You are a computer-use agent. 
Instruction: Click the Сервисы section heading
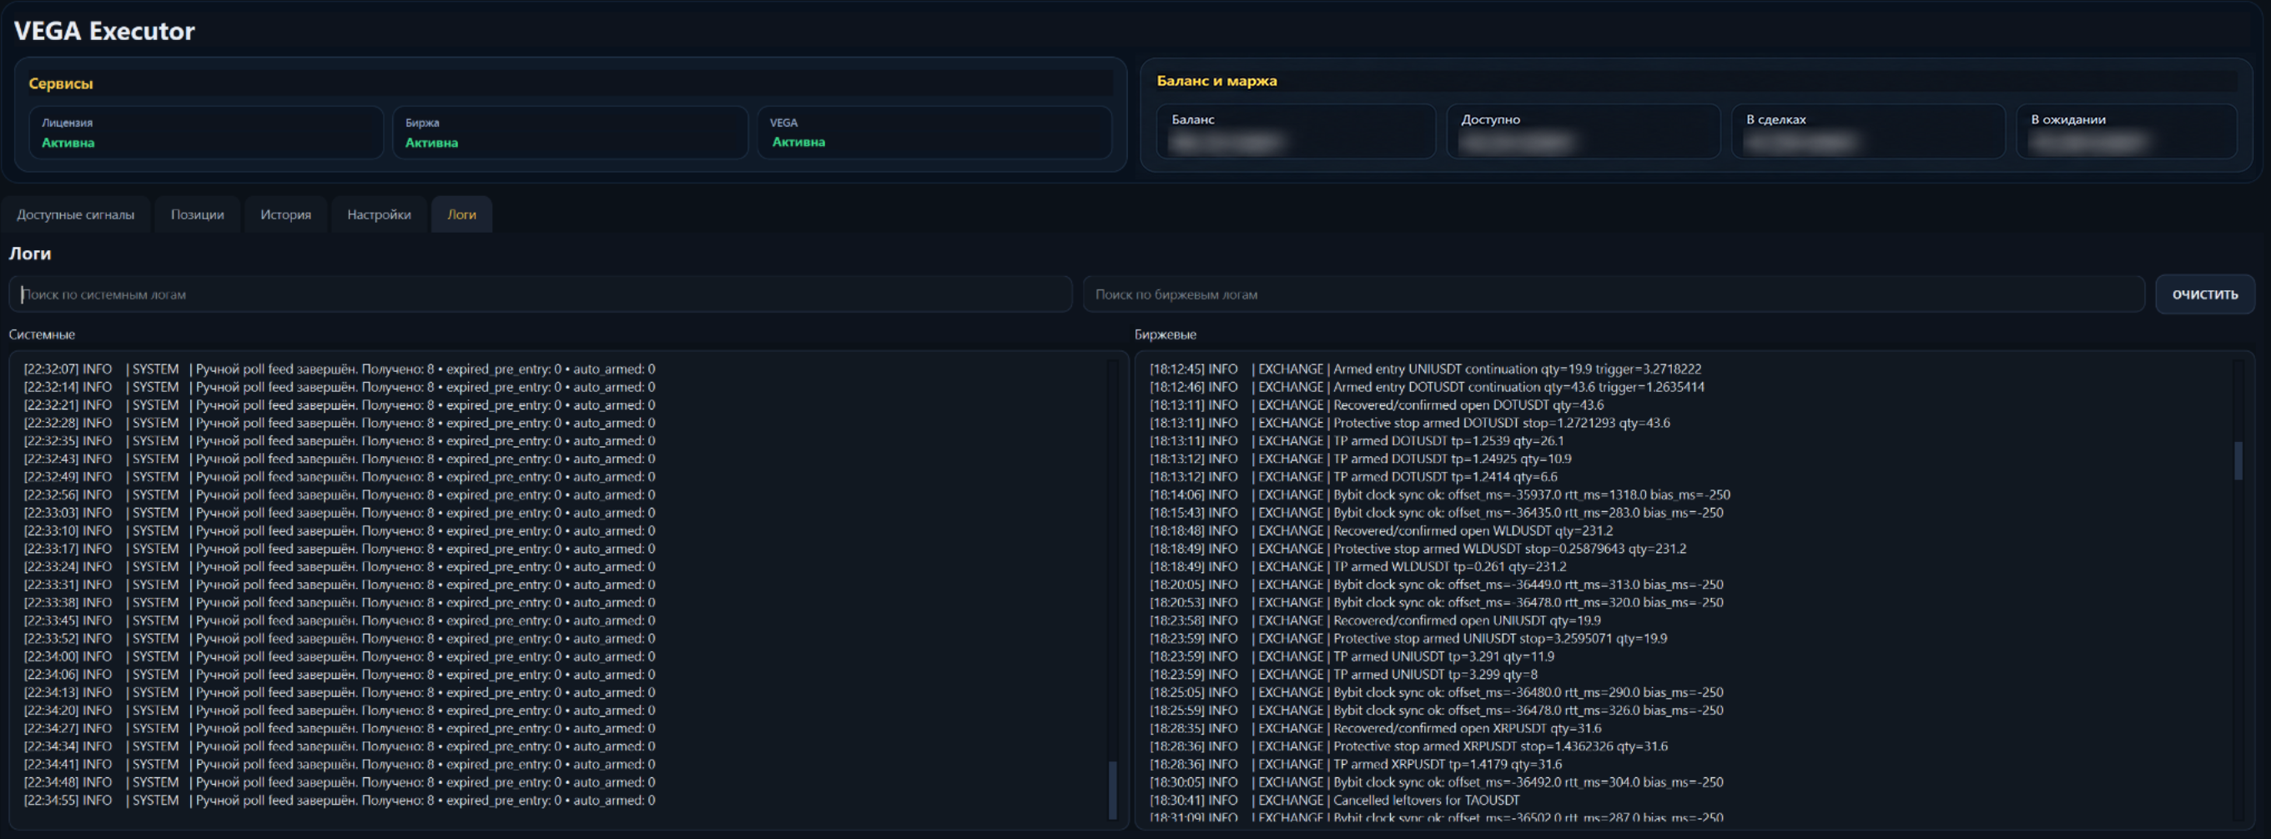pyautogui.click(x=61, y=83)
